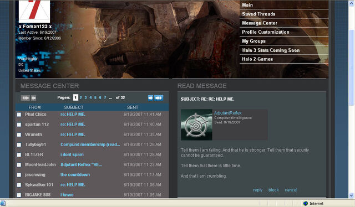Click the scrollbar down arrow
The width and height of the screenshot is (355, 207).
coord(351,195)
